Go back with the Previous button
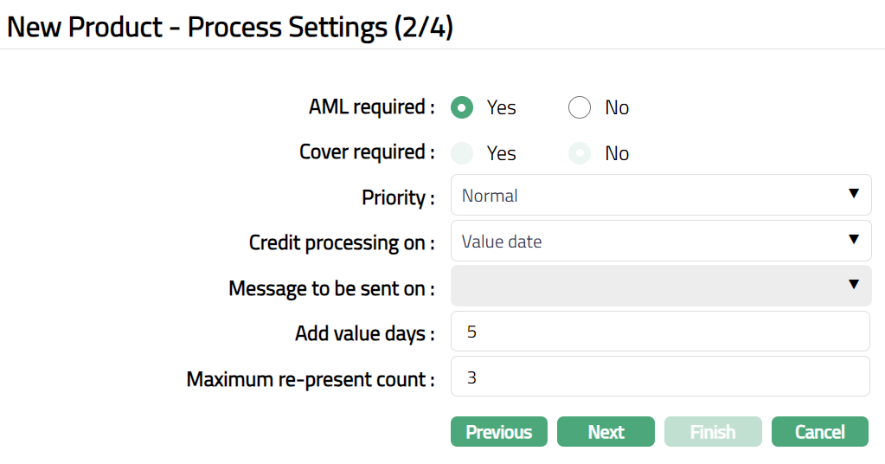This screenshot has width=885, height=464. [499, 432]
